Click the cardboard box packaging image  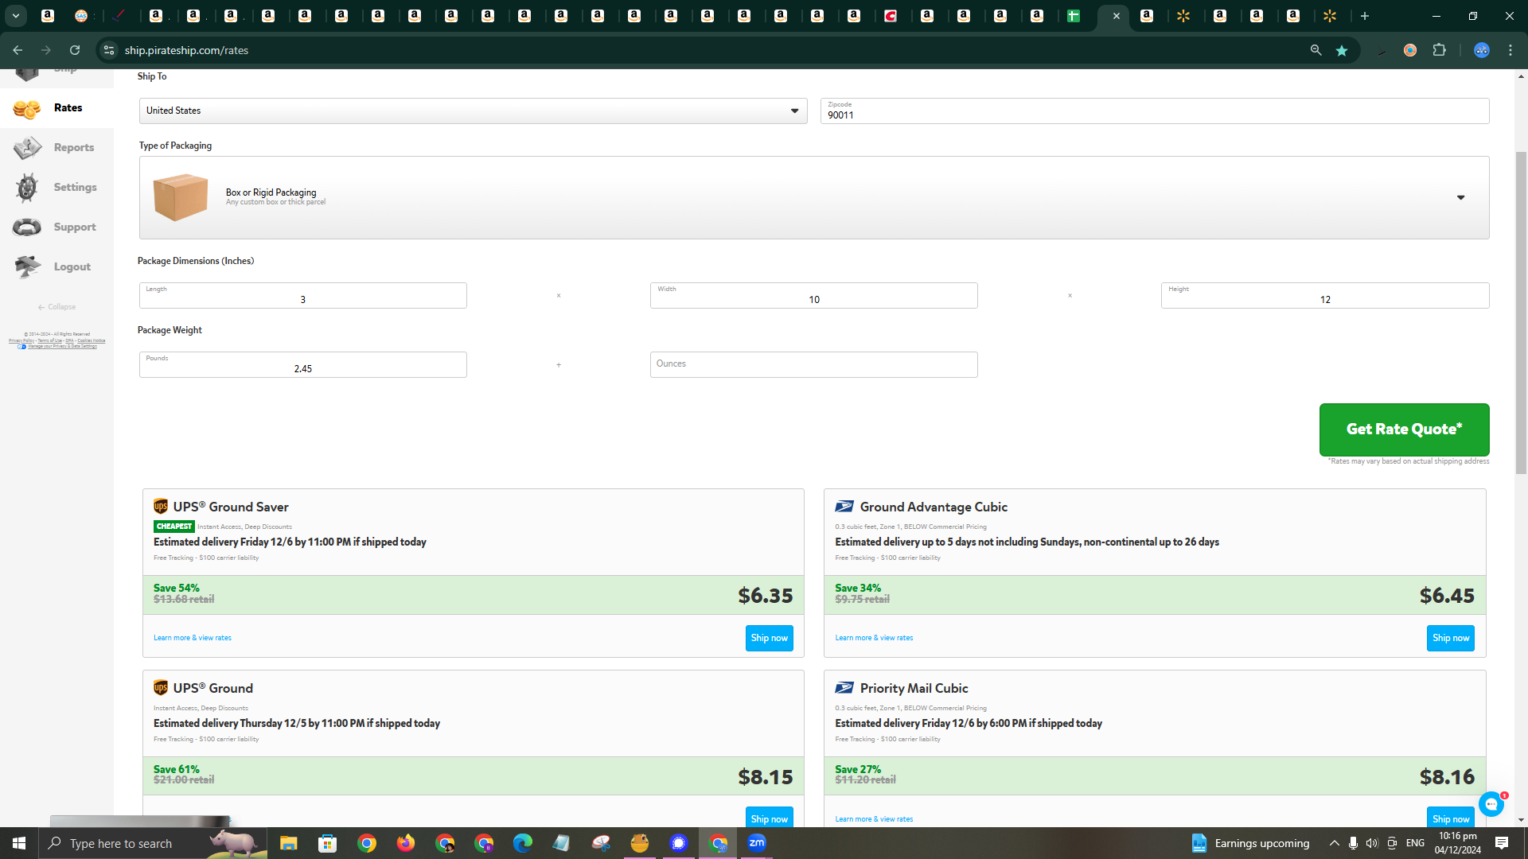[181, 197]
